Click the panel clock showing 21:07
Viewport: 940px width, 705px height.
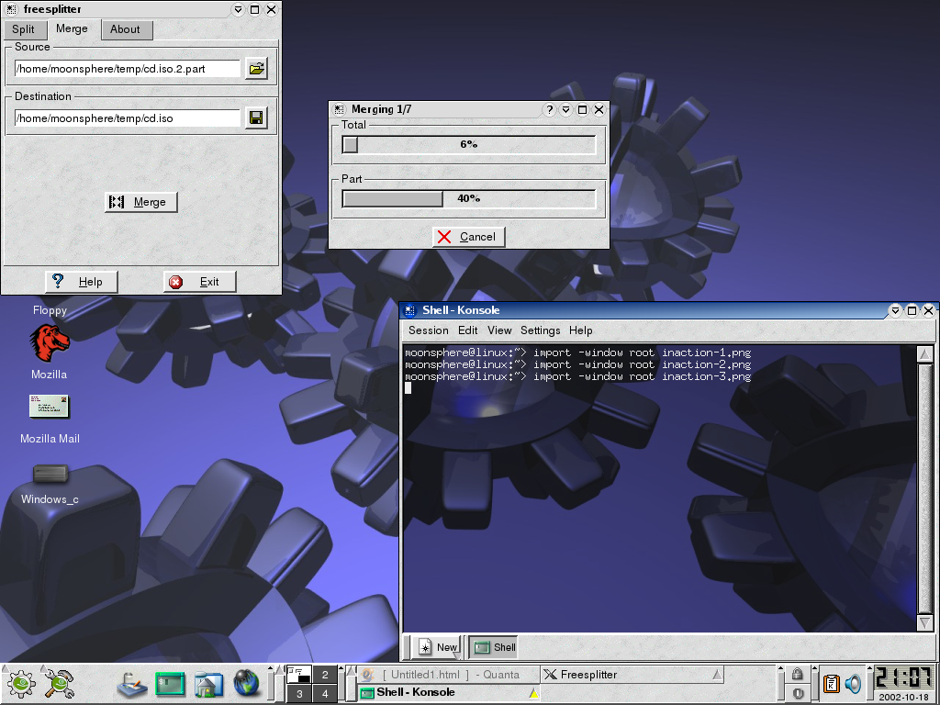click(904, 678)
